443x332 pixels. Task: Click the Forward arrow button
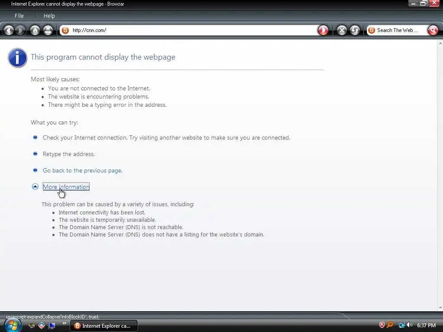click(x=20, y=30)
